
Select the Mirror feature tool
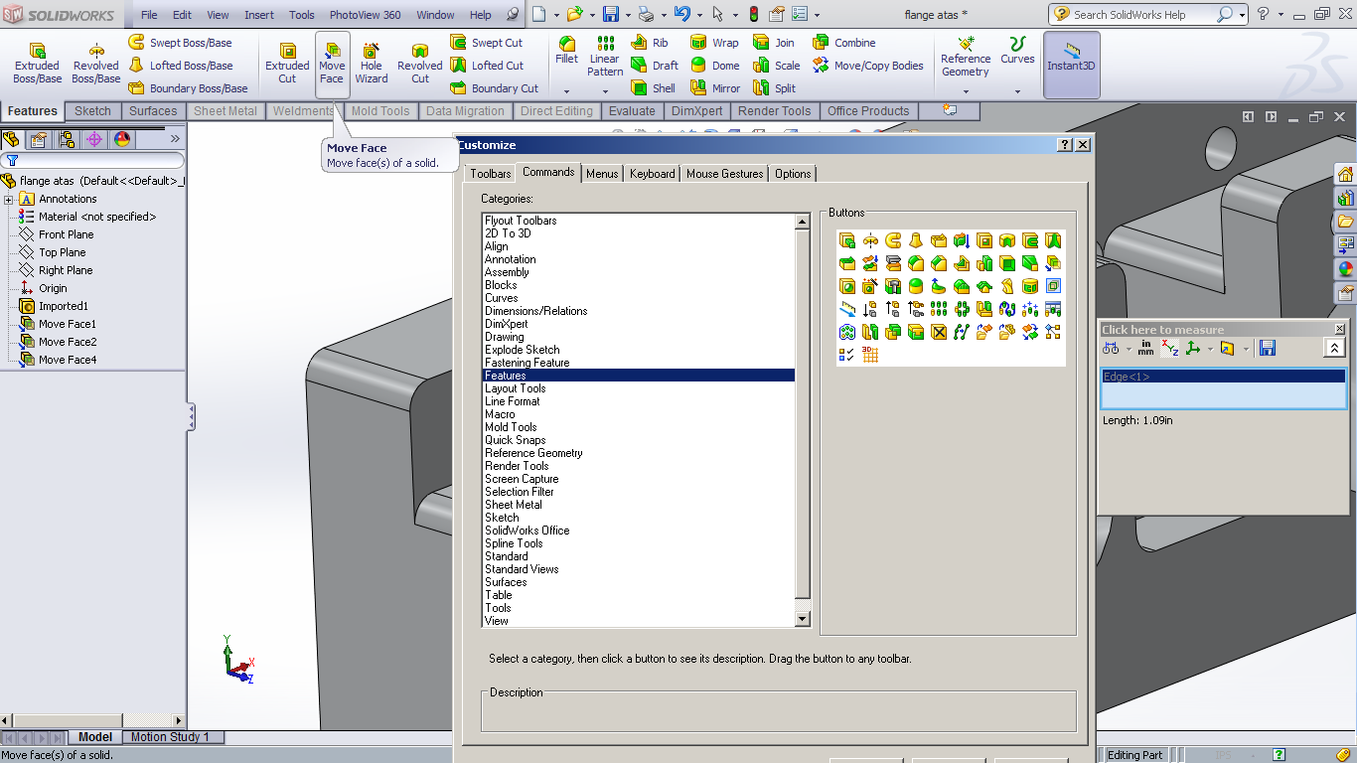(x=715, y=88)
